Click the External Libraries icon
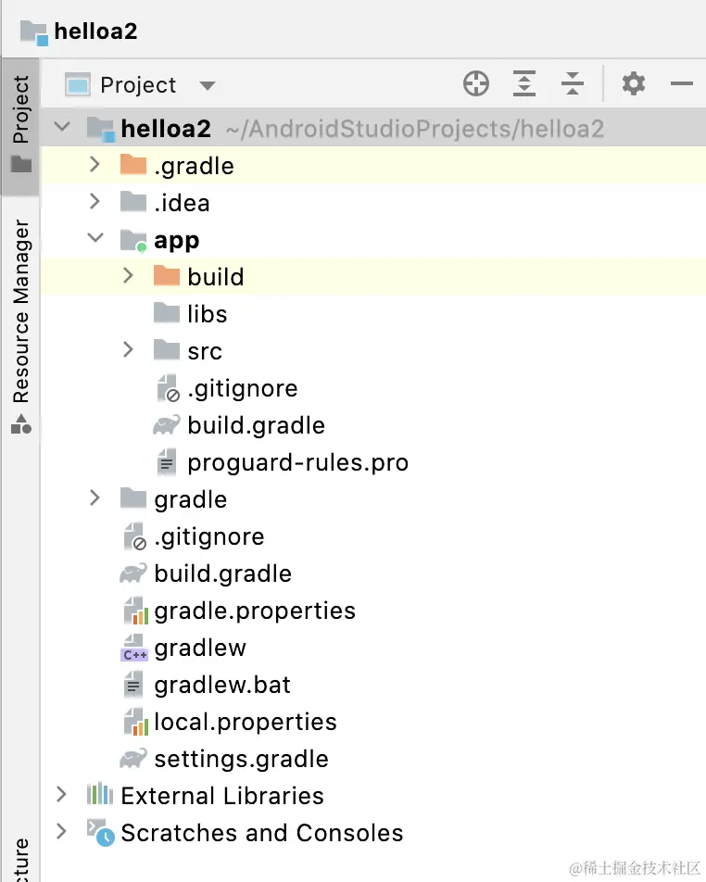 coord(100,796)
